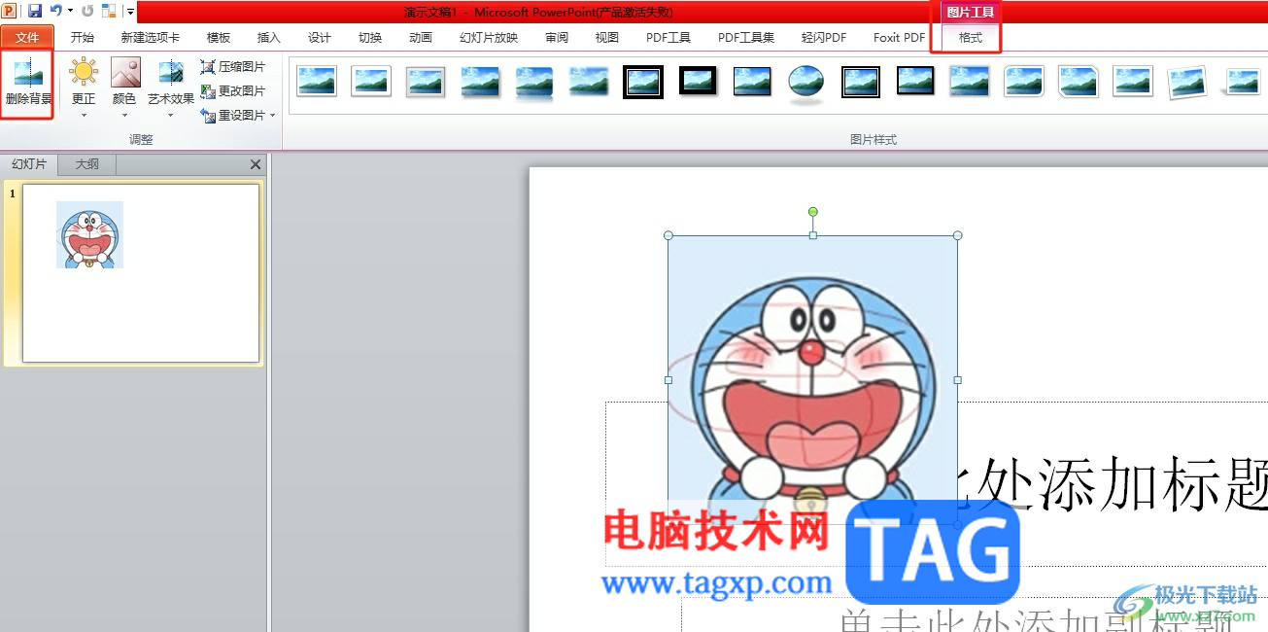The height and width of the screenshot is (632, 1268).
Task: Apply the Moderate Frame Black picture style
Action: [x=915, y=82]
